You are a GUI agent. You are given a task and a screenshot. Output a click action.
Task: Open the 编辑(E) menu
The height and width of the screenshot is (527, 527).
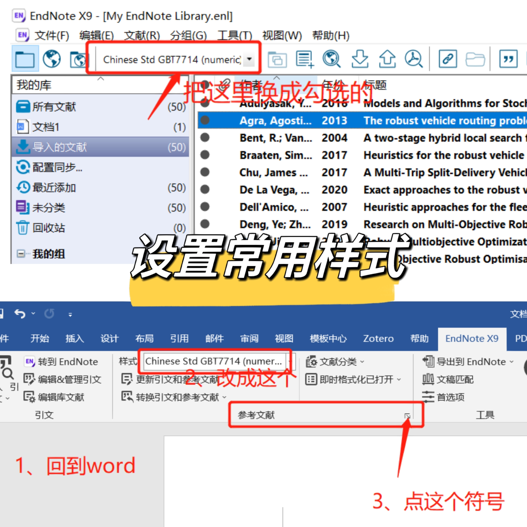pos(96,36)
